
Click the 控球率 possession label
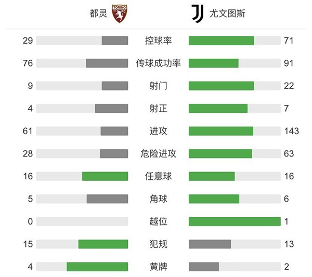[x=159, y=41]
